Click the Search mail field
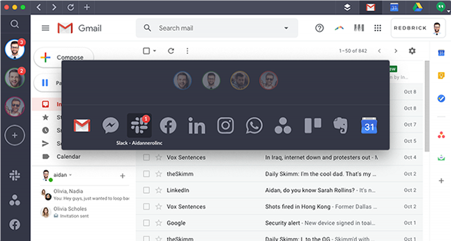Viewport: 451px width, 241px height. (216, 28)
